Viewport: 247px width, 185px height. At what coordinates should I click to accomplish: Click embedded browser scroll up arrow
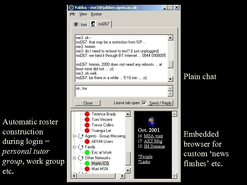(174, 114)
